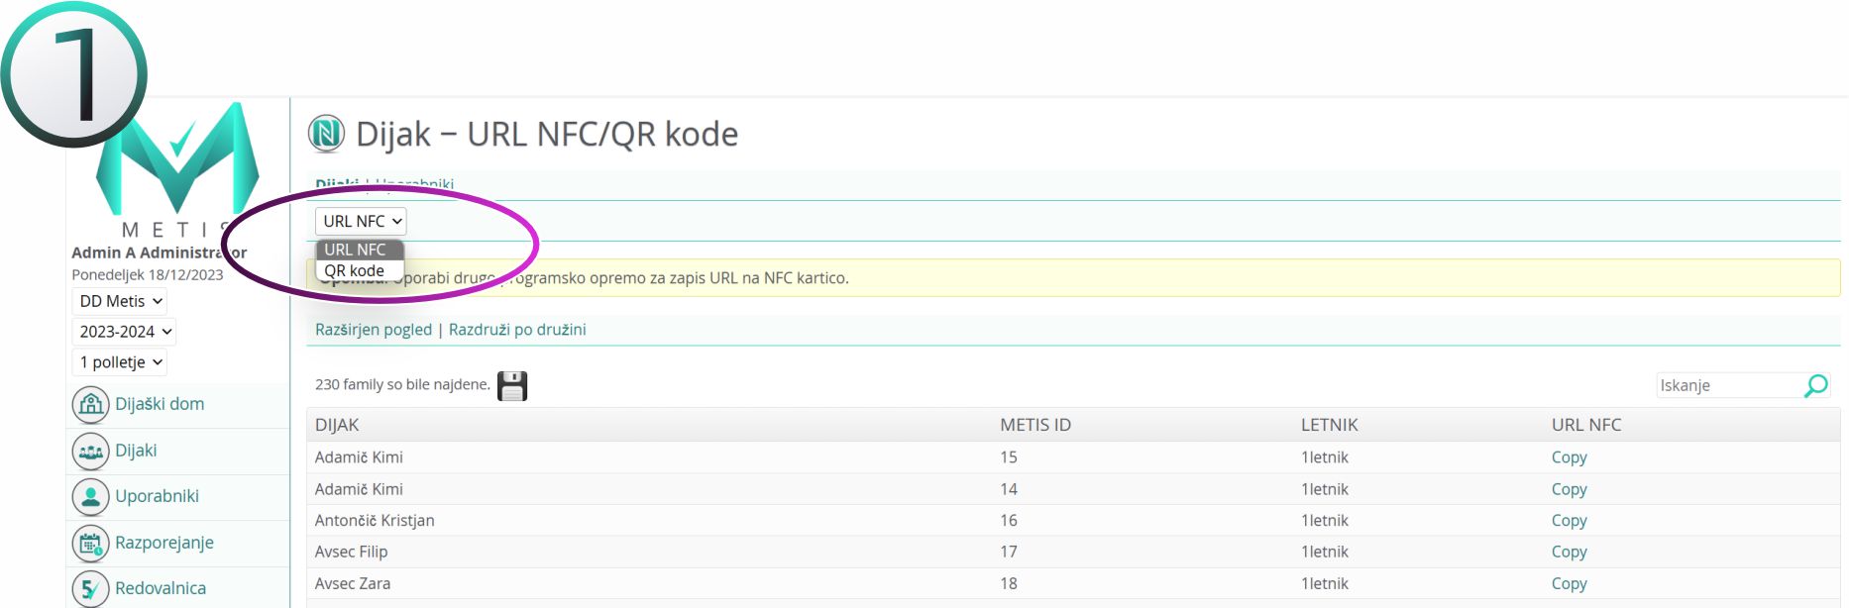Click the NFC logo beside page title
The height and width of the screenshot is (608, 1849).
point(326,134)
